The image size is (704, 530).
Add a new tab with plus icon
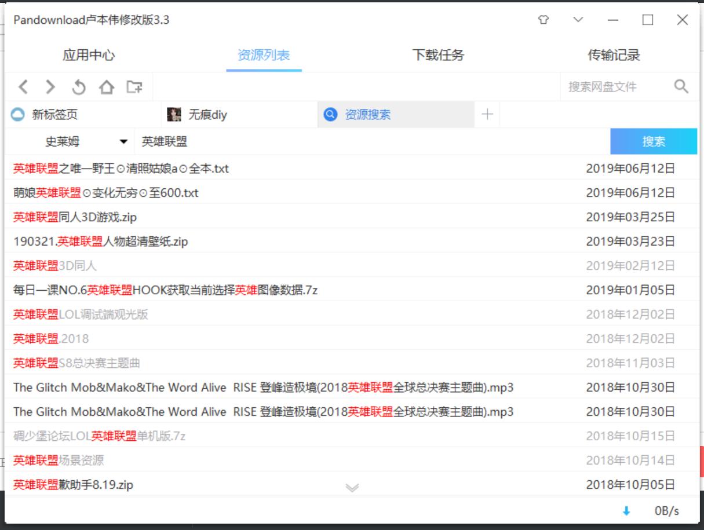(x=487, y=115)
